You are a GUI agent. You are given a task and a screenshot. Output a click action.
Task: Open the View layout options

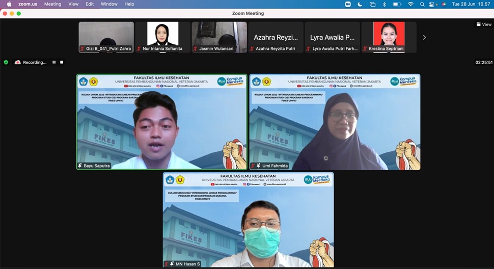[484, 24]
